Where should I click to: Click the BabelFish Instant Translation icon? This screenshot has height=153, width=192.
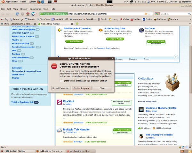(60, 30)
